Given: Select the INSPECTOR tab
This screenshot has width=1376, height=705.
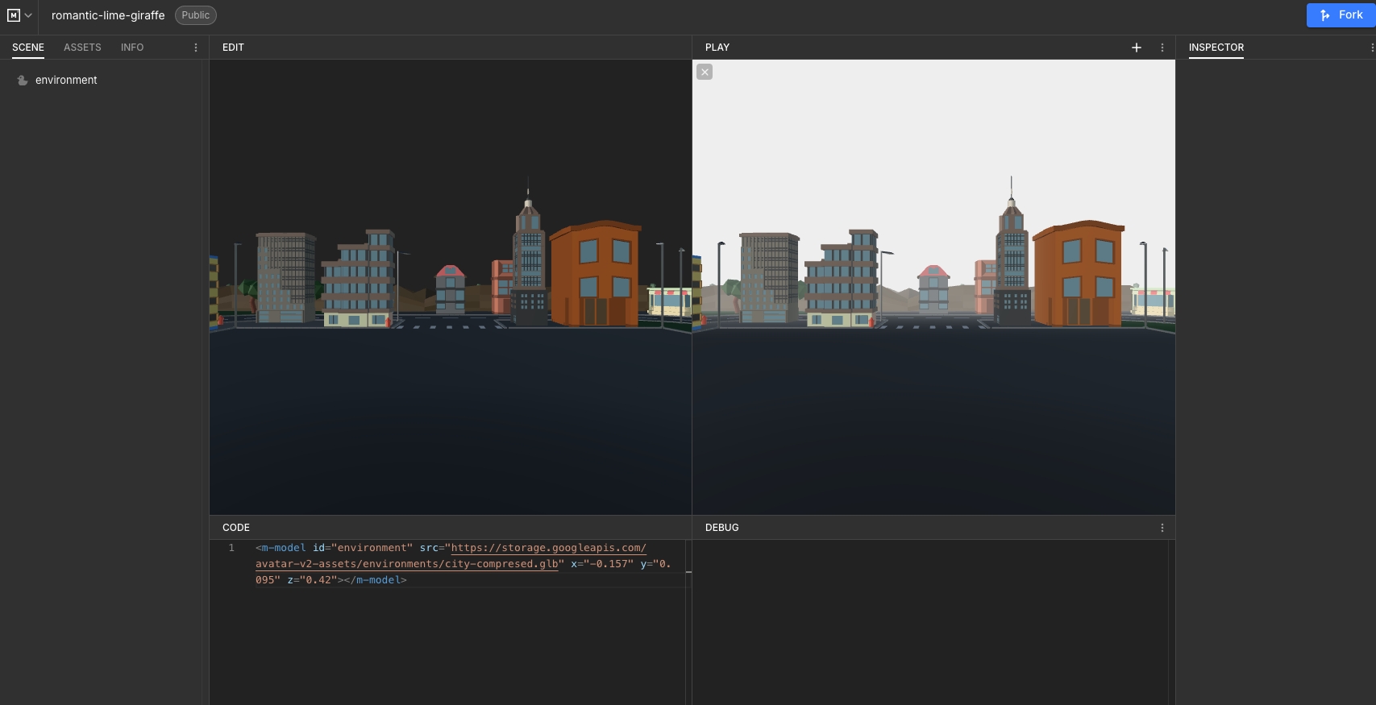Looking at the screenshot, I should (x=1216, y=48).
